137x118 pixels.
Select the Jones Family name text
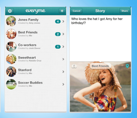pyautogui.click(x=28, y=20)
